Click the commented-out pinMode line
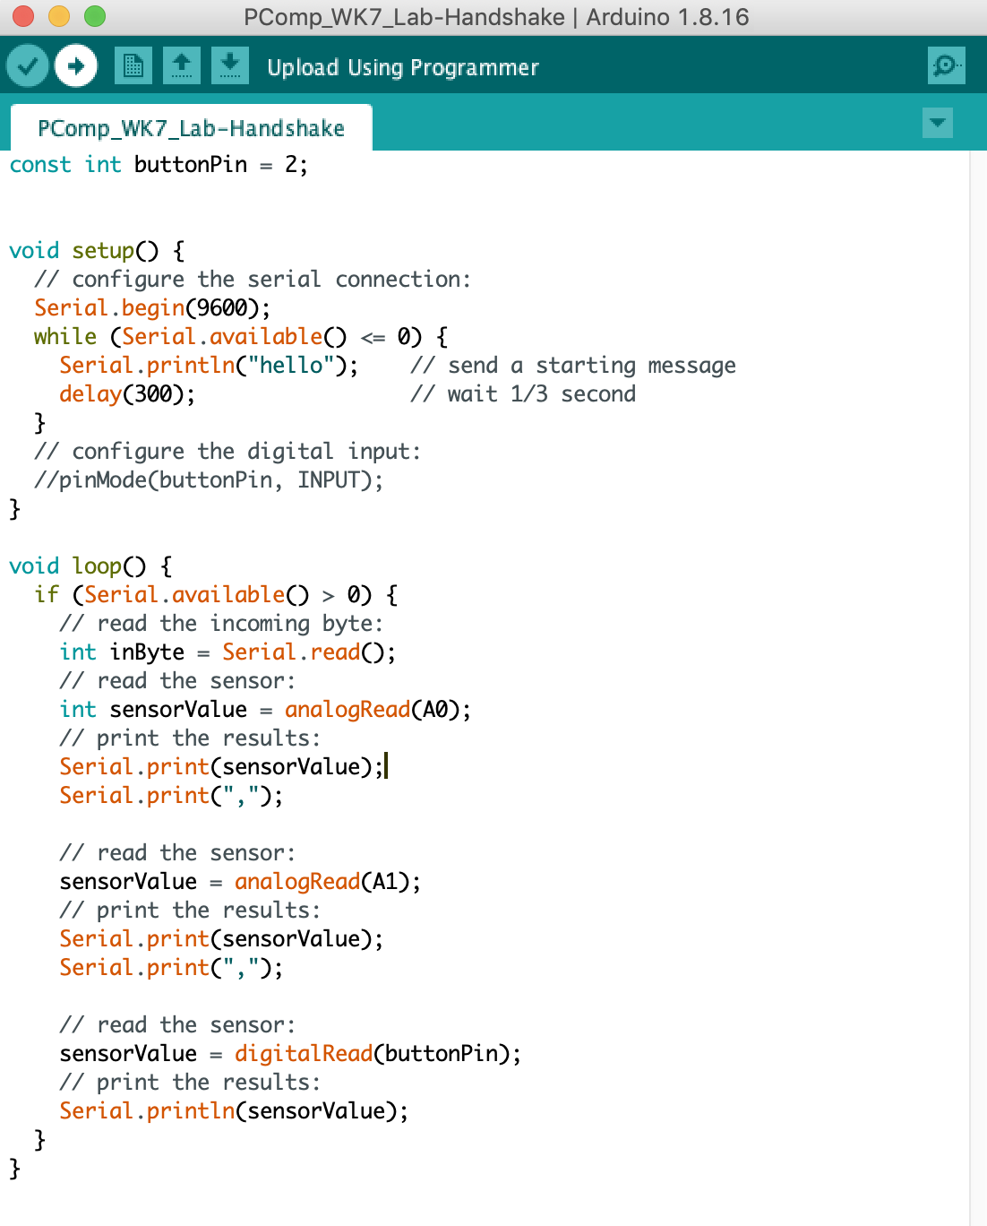Image resolution: width=987 pixels, height=1226 pixels. [208, 480]
